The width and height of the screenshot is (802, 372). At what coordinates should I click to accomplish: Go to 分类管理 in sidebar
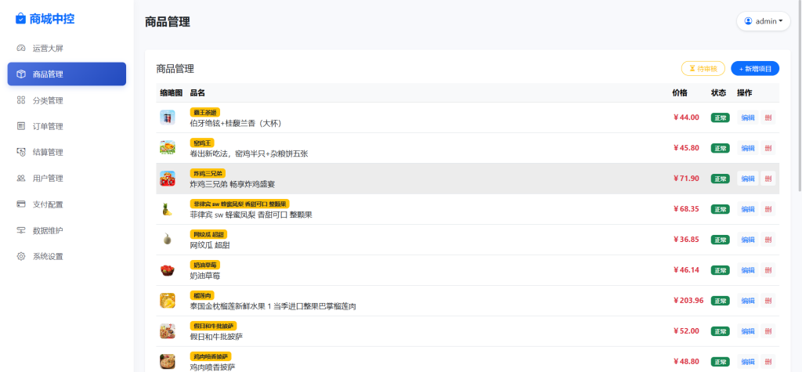point(67,100)
